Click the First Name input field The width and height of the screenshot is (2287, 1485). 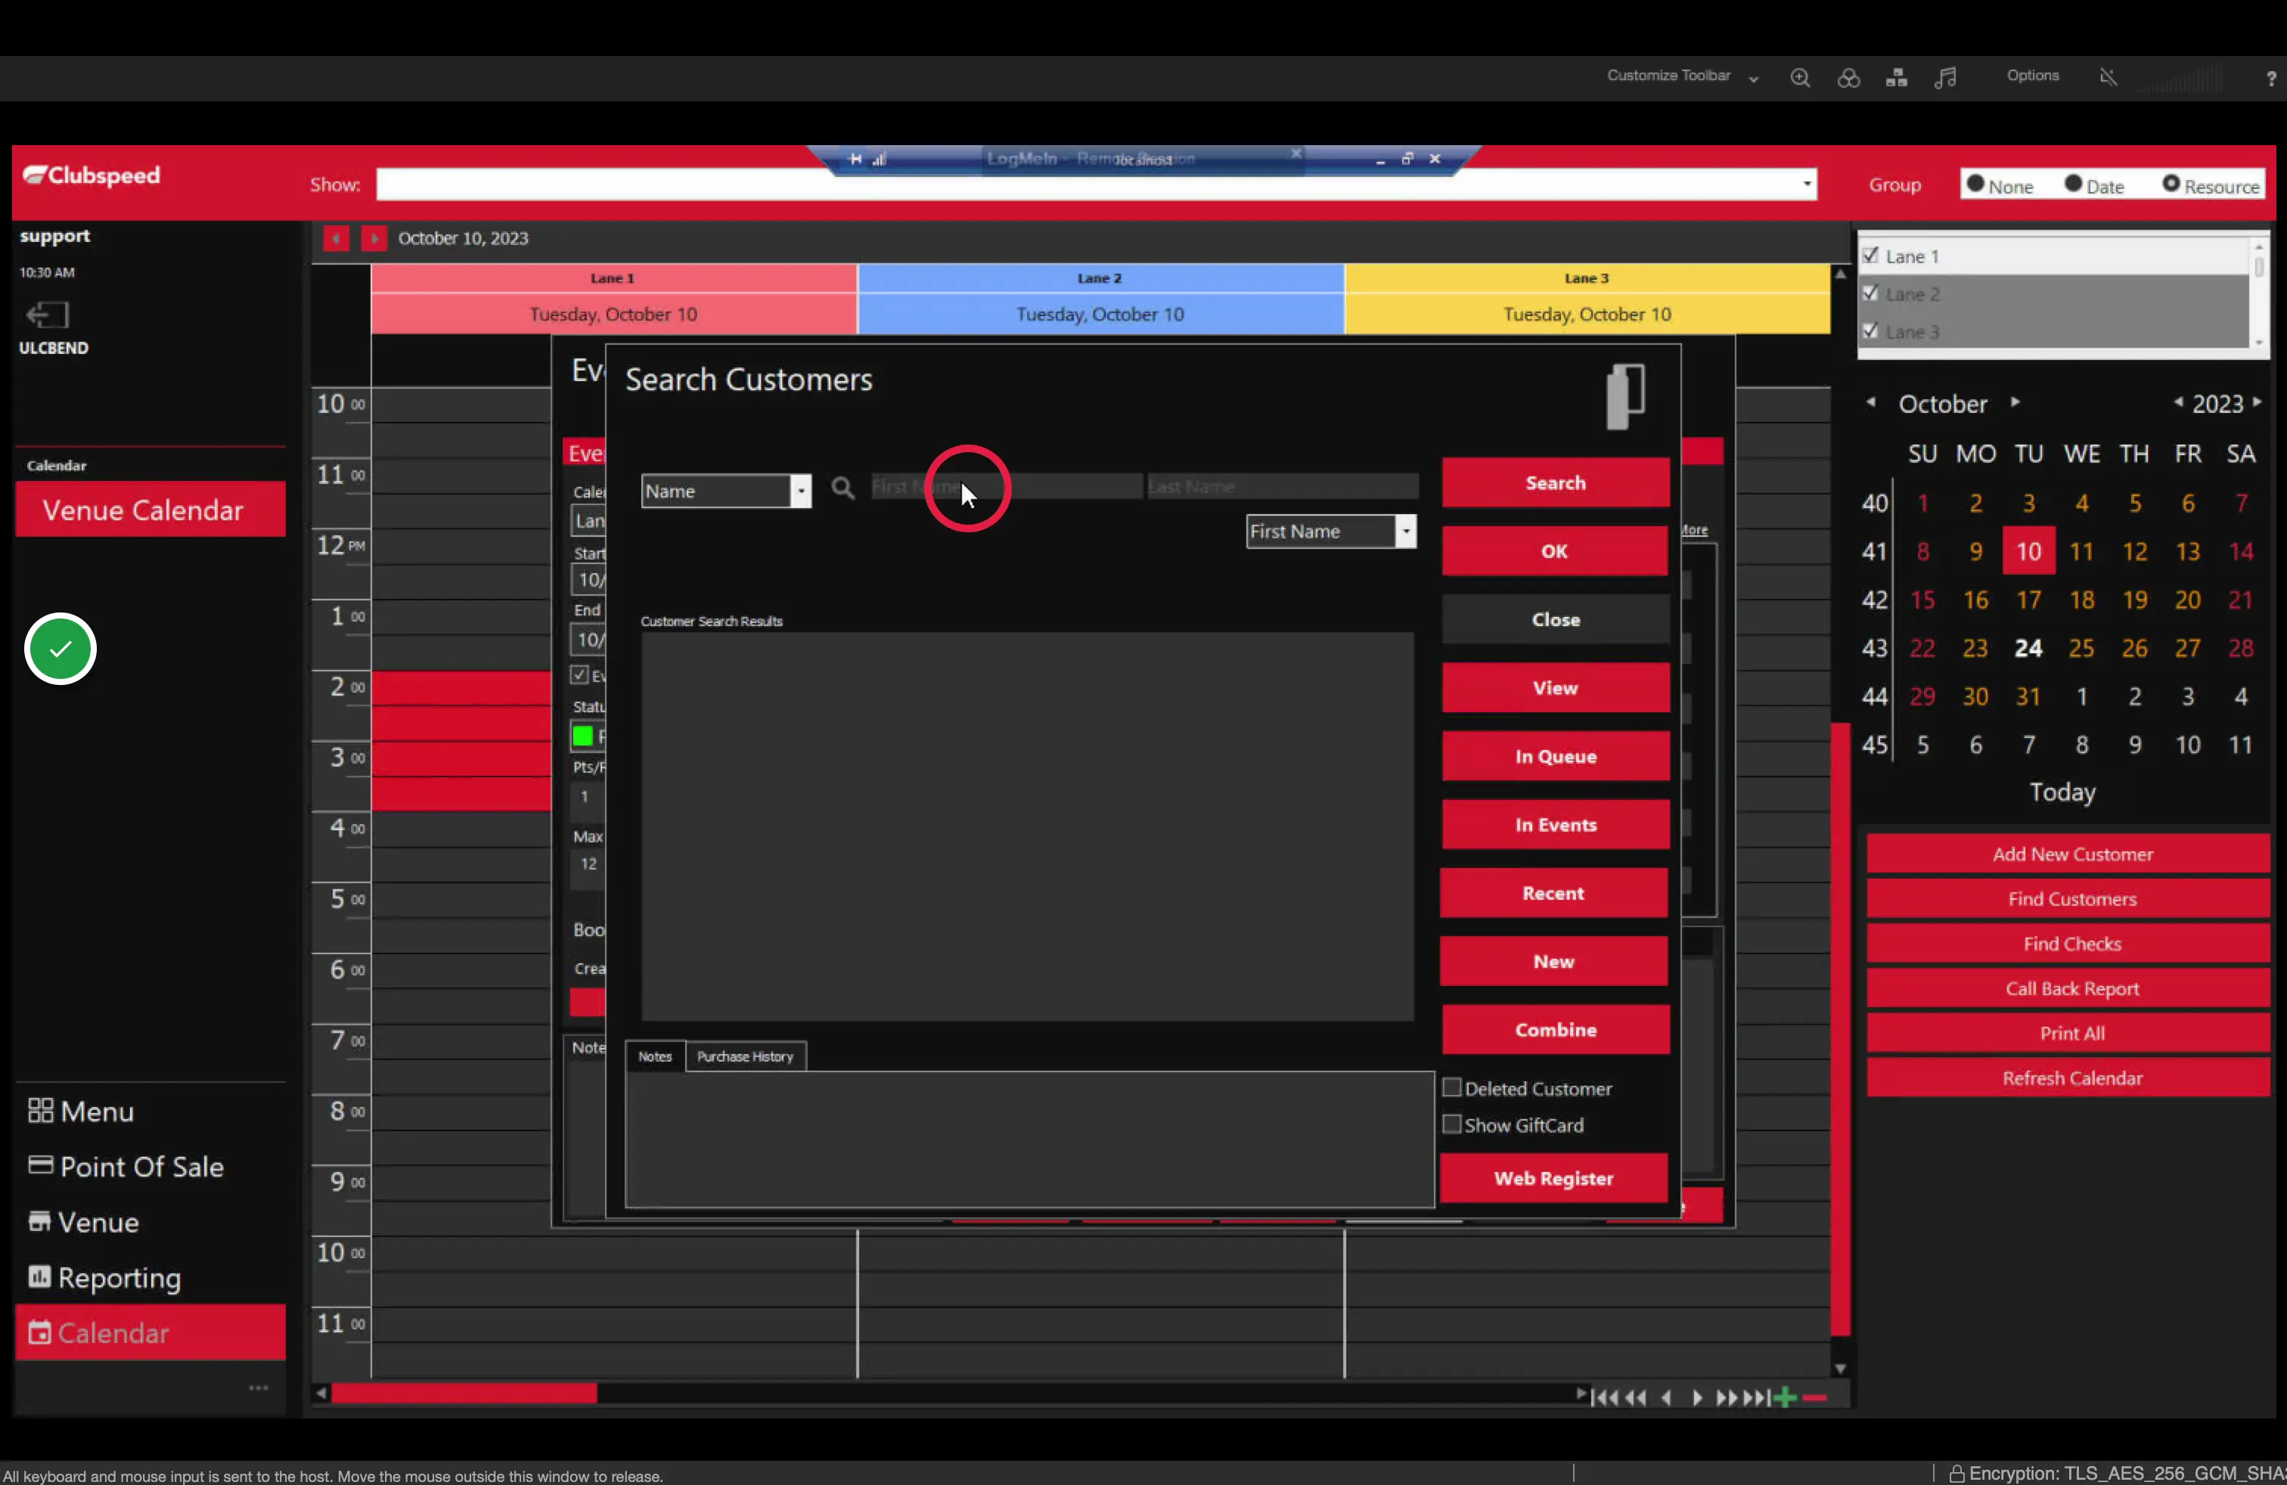click(x=1006, y=487)
